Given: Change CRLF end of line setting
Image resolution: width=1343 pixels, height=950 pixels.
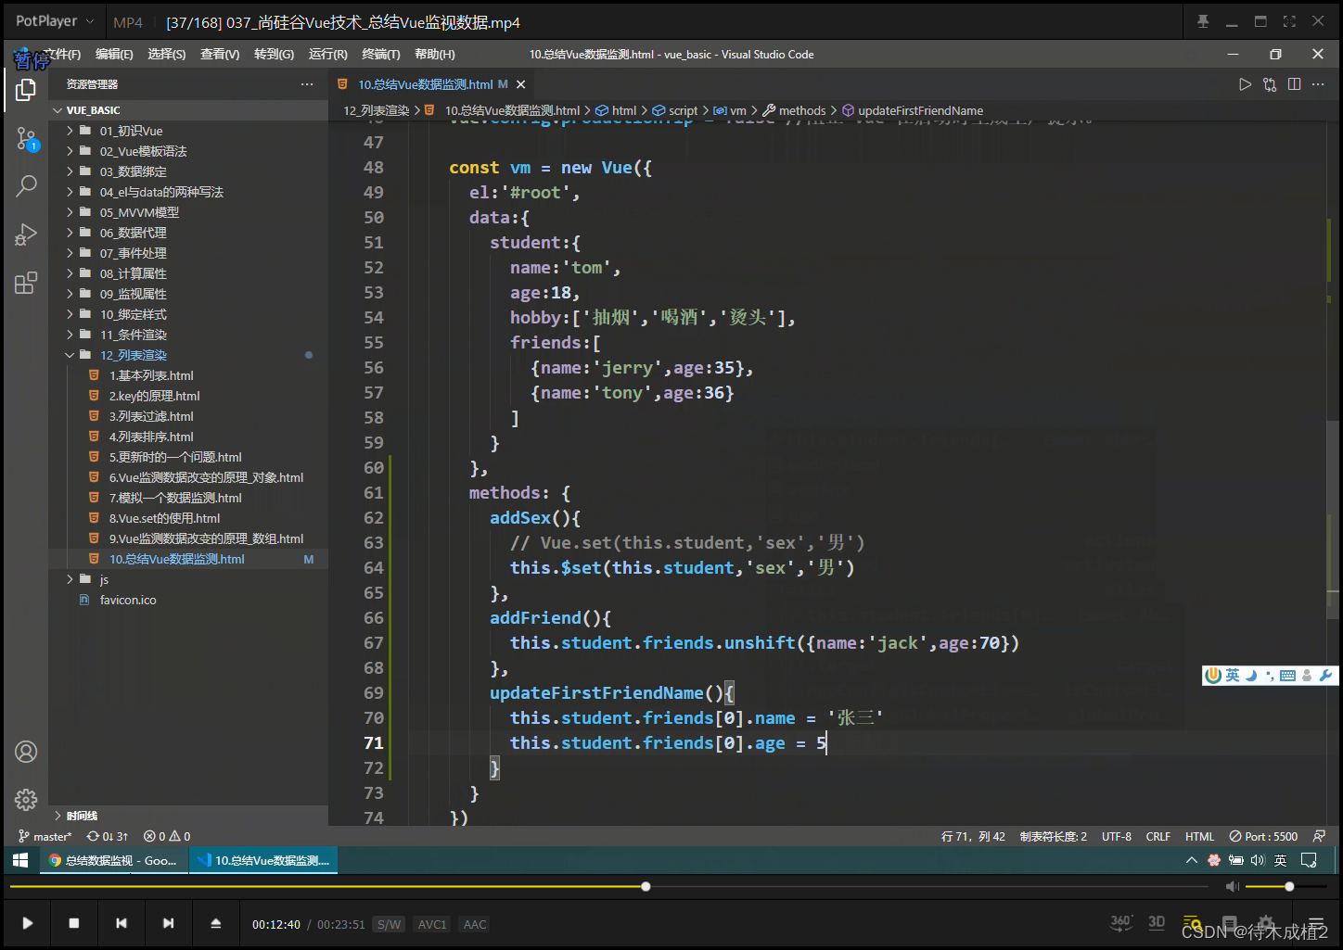Looking at the screenshot, I should [1158, 836].
